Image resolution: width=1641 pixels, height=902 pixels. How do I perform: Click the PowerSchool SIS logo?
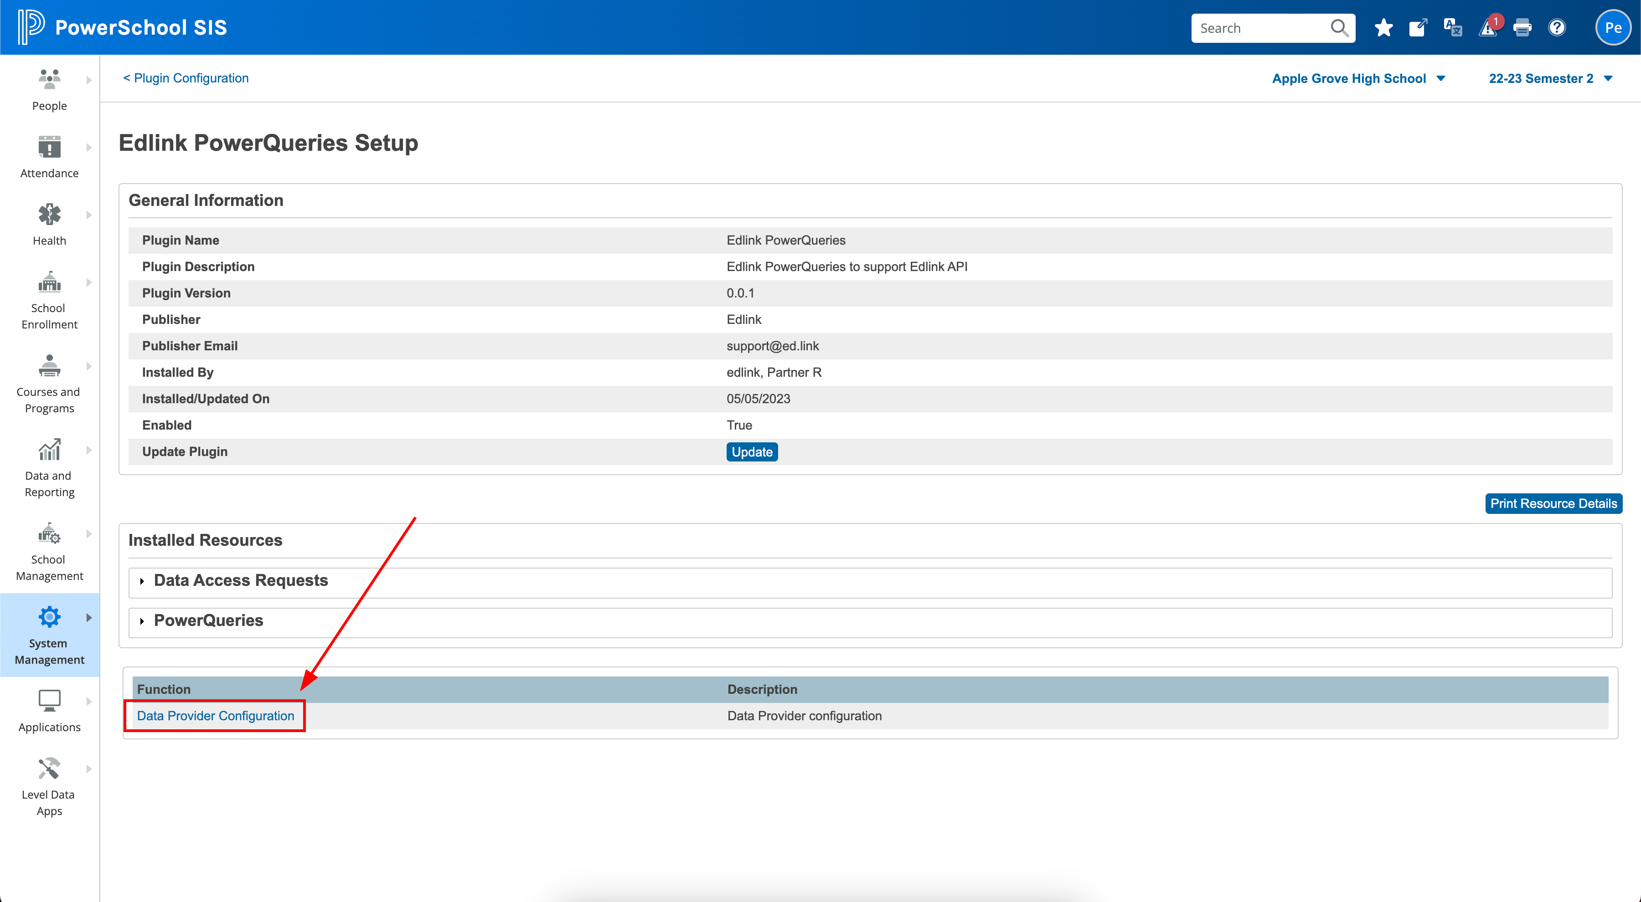122,27
